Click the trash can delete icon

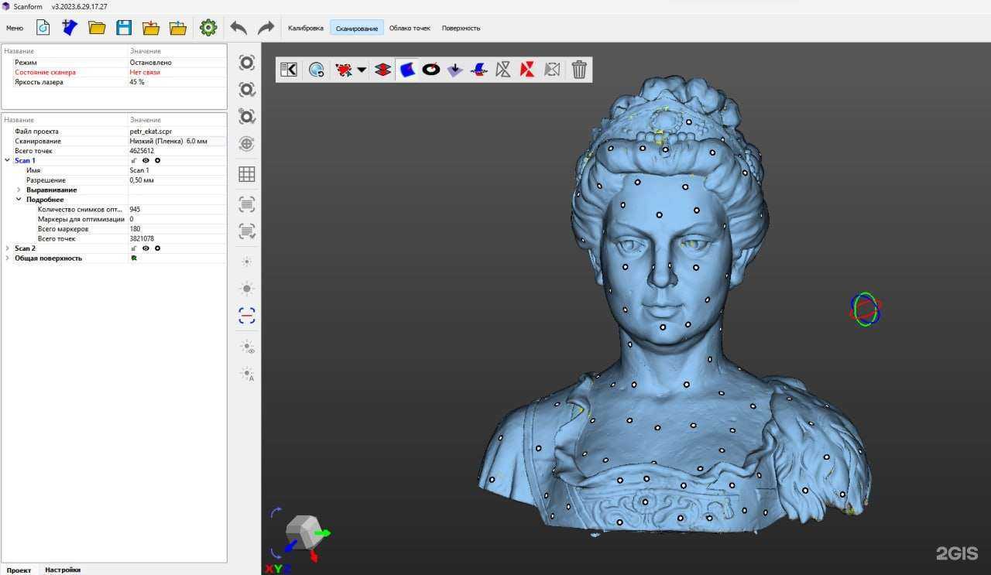pos(579,70)
